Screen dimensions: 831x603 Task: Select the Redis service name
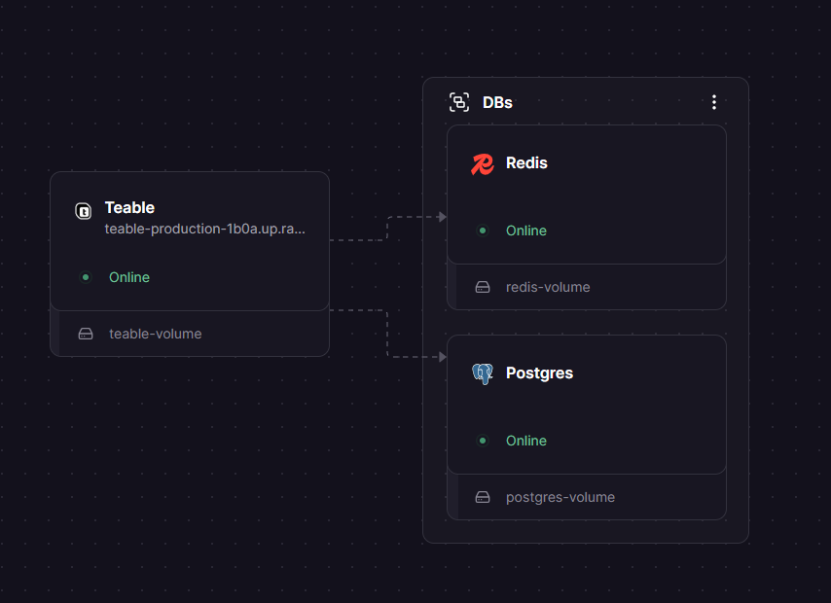(x=526, y=163)
